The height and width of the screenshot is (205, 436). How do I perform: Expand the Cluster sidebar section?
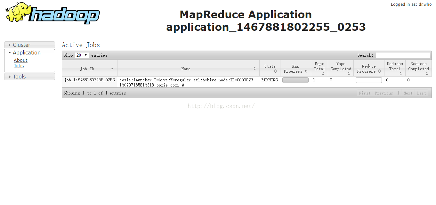pos(29,45)
